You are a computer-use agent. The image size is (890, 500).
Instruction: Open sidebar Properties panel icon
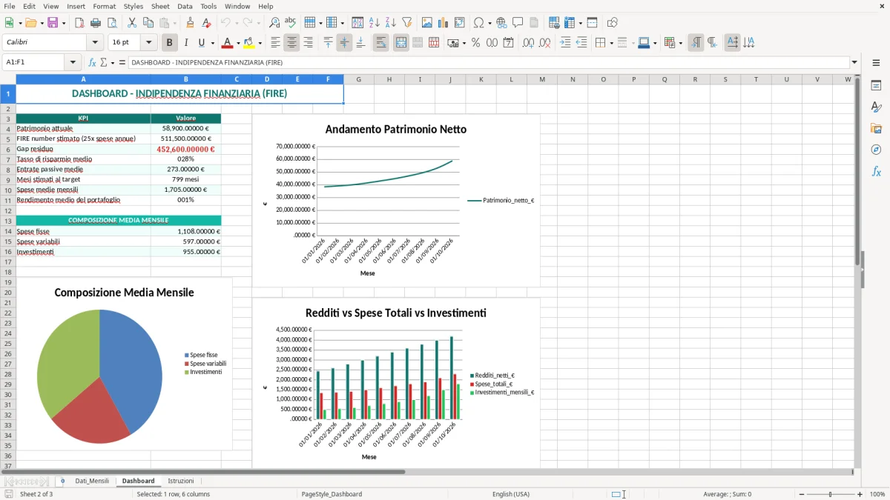tap(876, 86)
